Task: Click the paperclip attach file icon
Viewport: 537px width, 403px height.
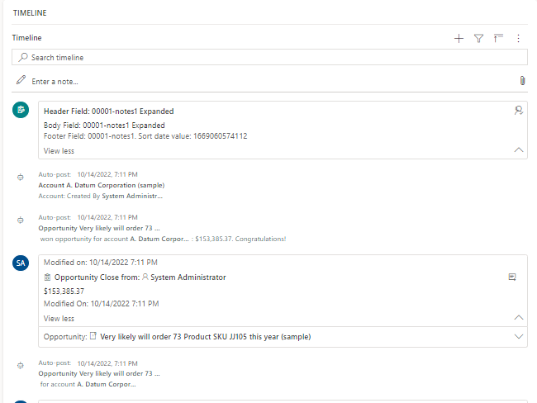Action: click(521, 81)
